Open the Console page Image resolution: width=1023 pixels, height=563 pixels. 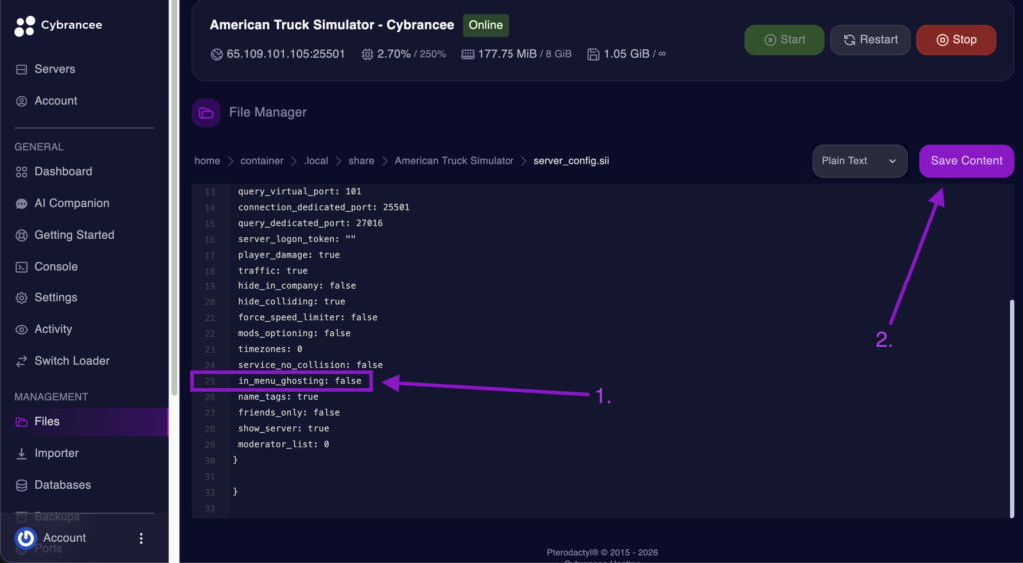tap(56, 266)
